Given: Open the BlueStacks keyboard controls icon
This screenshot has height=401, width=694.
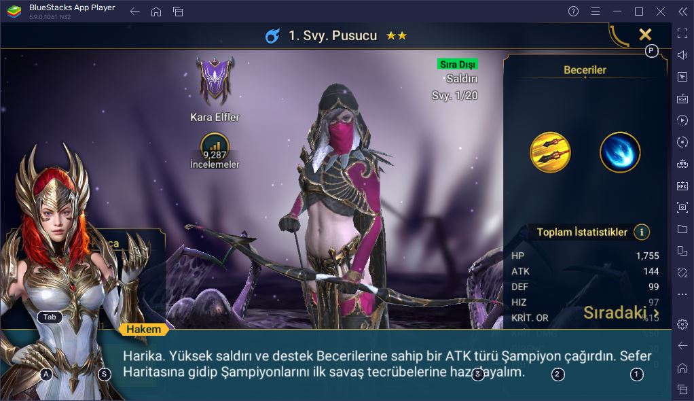Looking at the screenshot, I should click(682, 99).
